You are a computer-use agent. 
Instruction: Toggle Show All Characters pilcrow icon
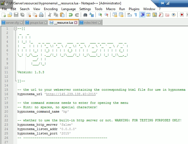[x=136, y=15]
